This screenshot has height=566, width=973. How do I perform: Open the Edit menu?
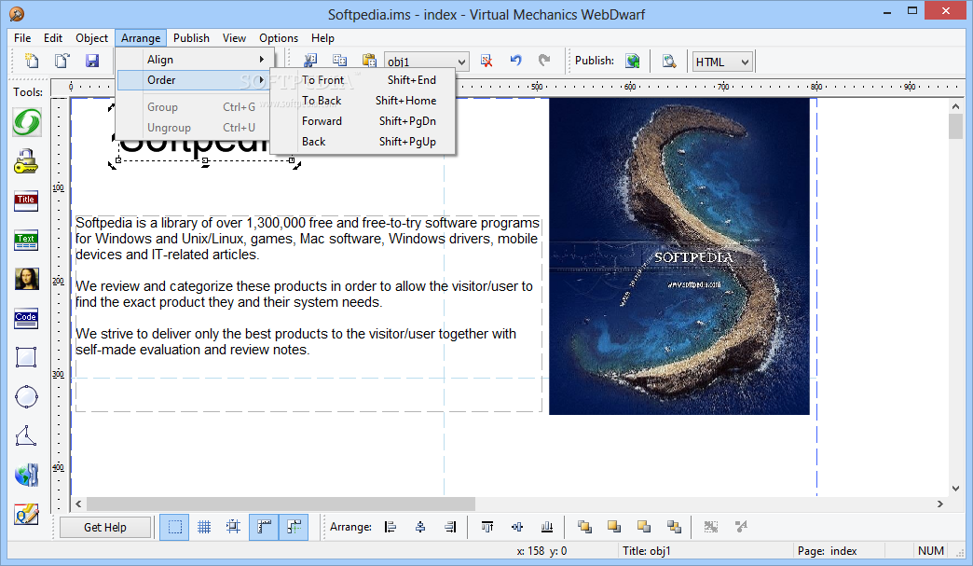(53, 38)
